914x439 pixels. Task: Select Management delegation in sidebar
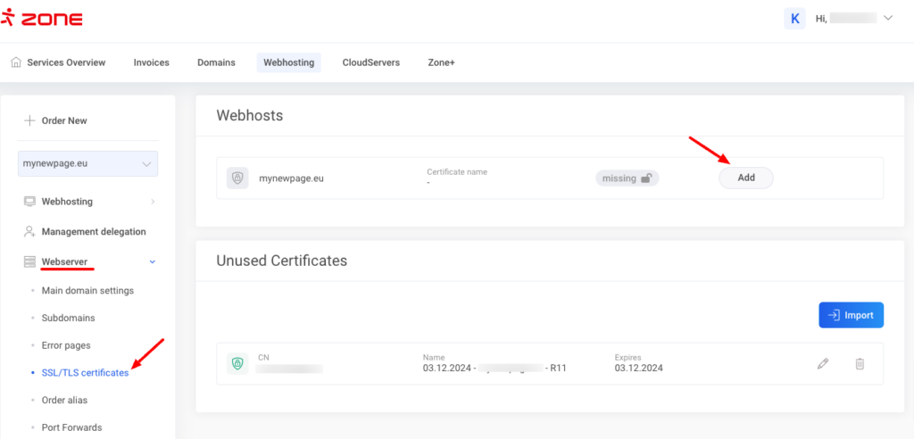93,232
